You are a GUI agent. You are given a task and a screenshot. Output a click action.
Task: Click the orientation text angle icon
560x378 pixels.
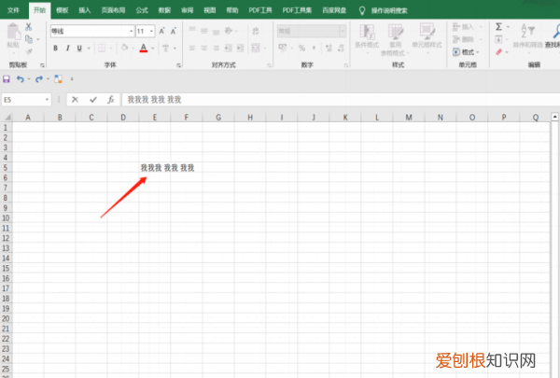click(x=229, y=31)
